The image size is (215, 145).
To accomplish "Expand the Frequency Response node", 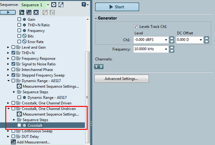I will pos(8,59).
